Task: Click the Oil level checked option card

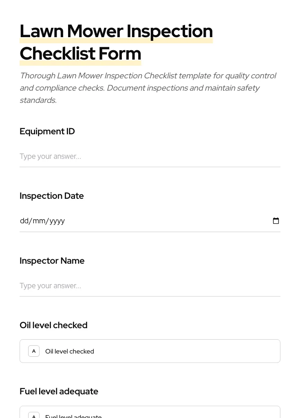Action: (150, 351)
